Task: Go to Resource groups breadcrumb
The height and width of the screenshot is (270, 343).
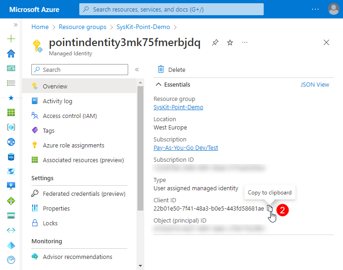Action: pyautogui.click(x=83, y=27)
